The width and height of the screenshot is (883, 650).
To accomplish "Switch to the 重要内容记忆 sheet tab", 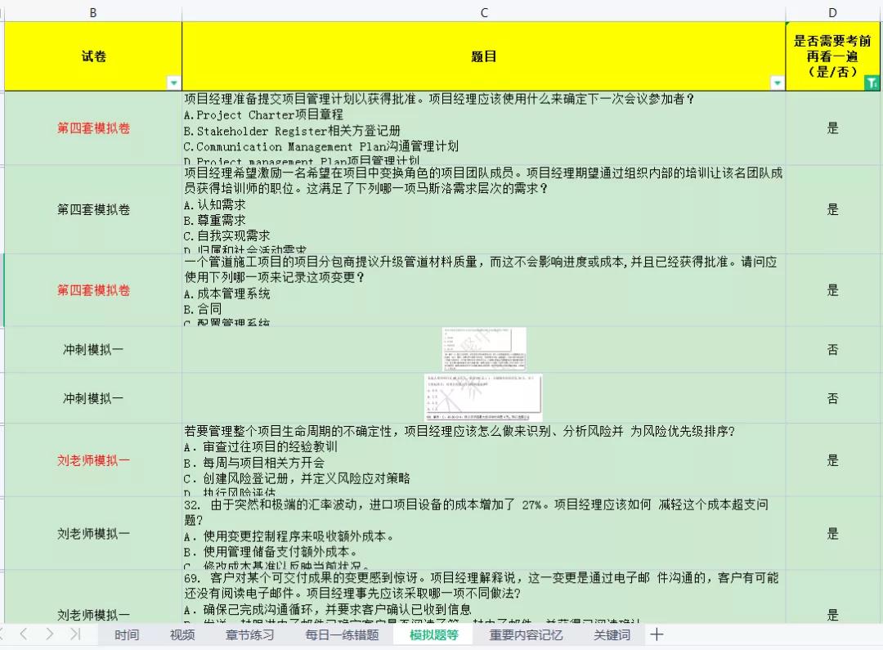I will [x=526, y=635].
